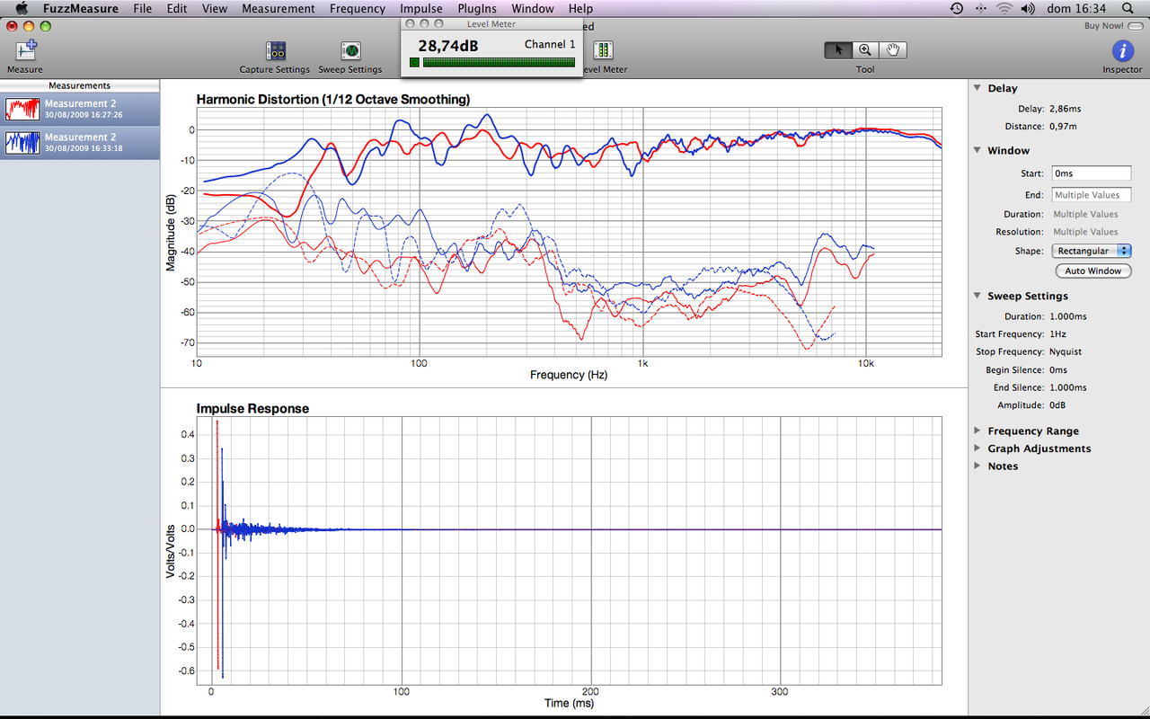Click the Time Machine menu bar icon
This screenshot has width=1150, height=719.
point(957,8)
